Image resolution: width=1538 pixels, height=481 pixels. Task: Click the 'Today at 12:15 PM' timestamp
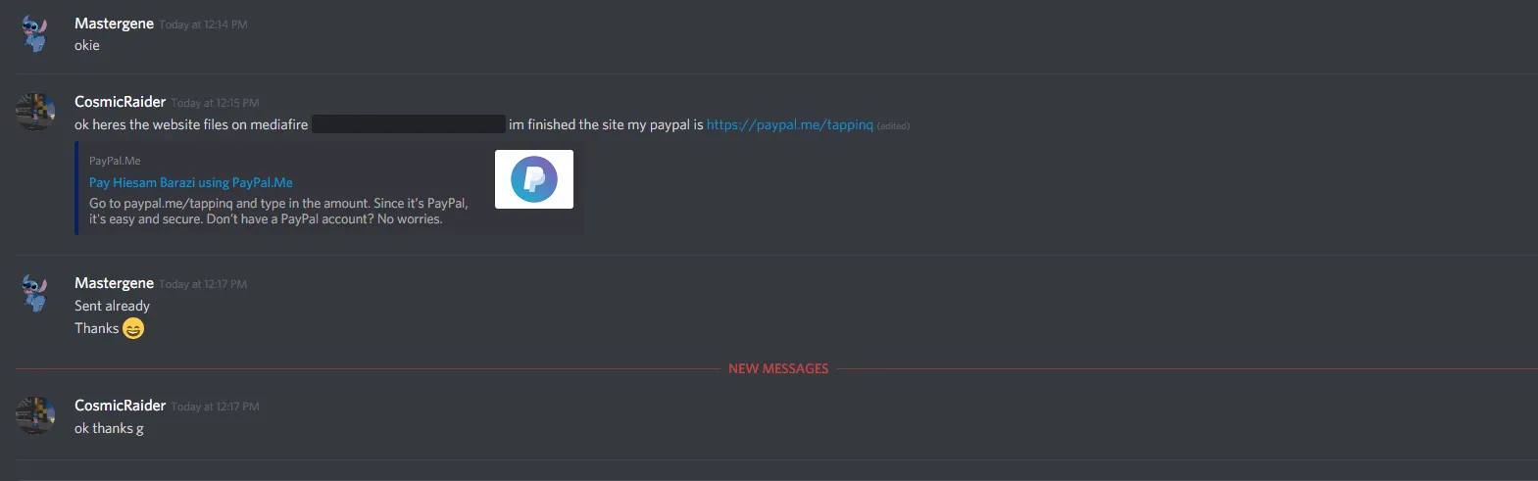(216, 103)
